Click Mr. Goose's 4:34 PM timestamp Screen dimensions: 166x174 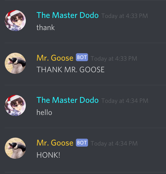(x=114, y=143)
